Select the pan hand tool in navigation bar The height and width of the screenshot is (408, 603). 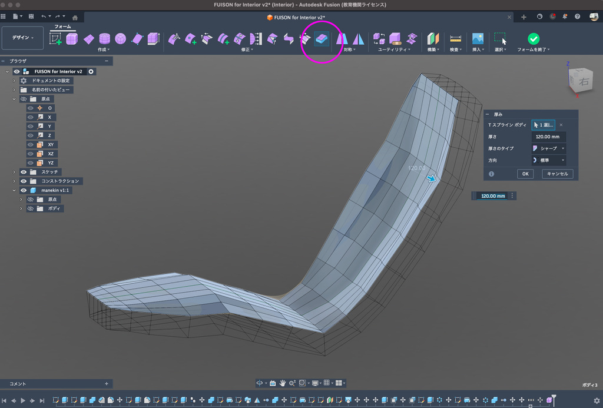point(282,383)
